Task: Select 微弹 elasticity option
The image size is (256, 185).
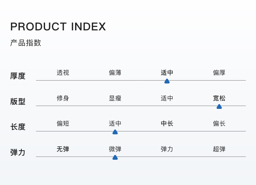Action: point(115,149)
